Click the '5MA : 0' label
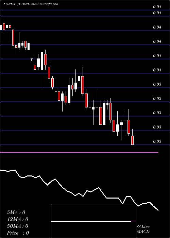This screenshot has height=238, width=170. [16, 213]
